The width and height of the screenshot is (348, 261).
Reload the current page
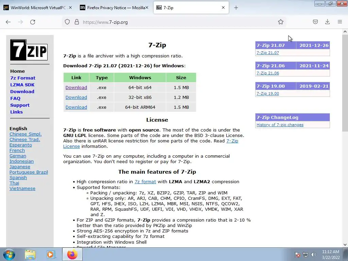click(x=33, y=22)
